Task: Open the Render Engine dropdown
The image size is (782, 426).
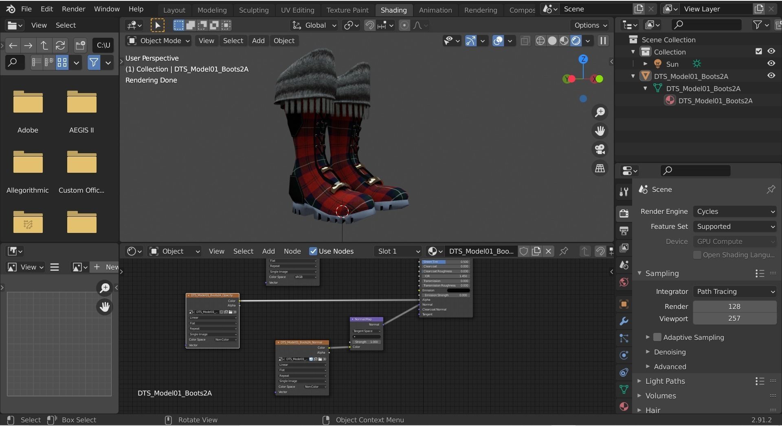Action: (x=735, y=211)
